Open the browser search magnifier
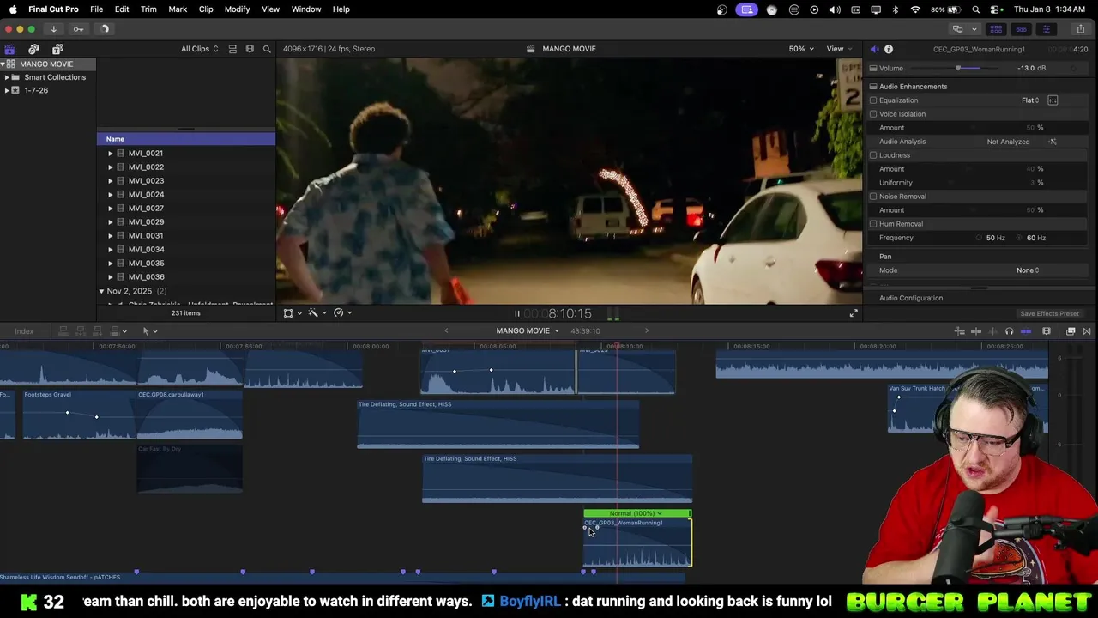1098x618 pixels. click(267, 49)
